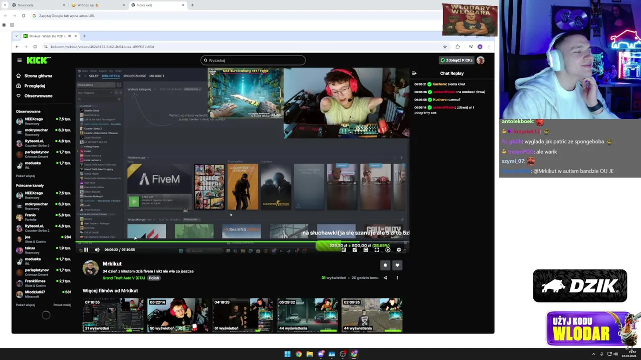Open the Mlodziutki7 recommended channel

point(43,294)
